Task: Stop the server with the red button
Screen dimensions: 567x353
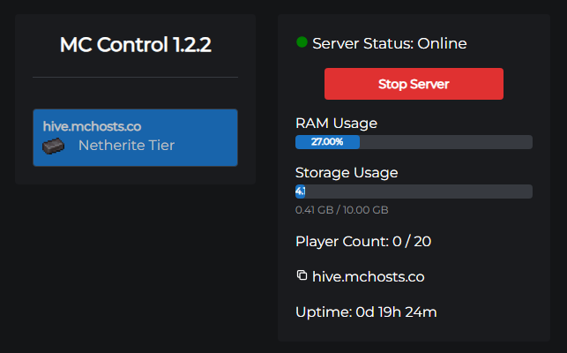Action: tap(414, 84)
